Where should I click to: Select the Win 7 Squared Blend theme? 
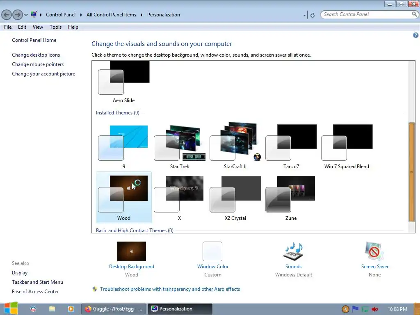click(x=347, y=146)
